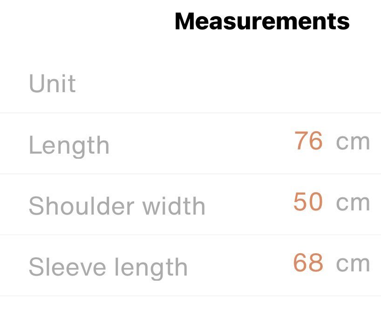Select the Unit row label
Image resolution: width=381 pixels, height=317 pixels.
click(x=52, y=84)
